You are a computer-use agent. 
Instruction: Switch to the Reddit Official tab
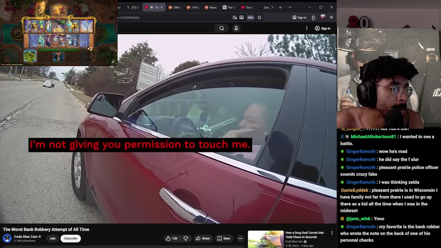pyautogui.click(x=174, y=7)
